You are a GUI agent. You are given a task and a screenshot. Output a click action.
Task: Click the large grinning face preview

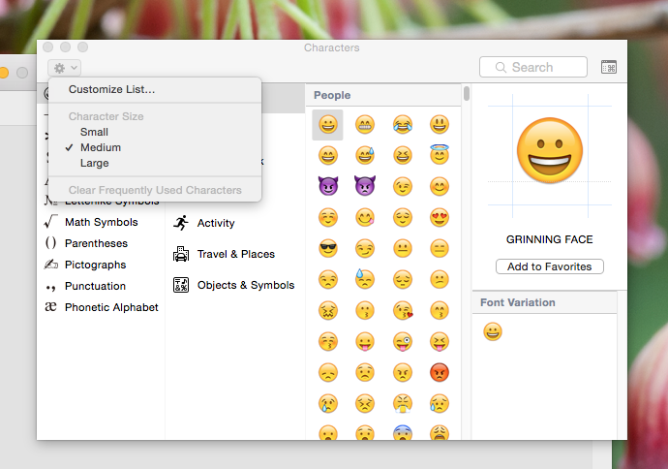(550, 150)
